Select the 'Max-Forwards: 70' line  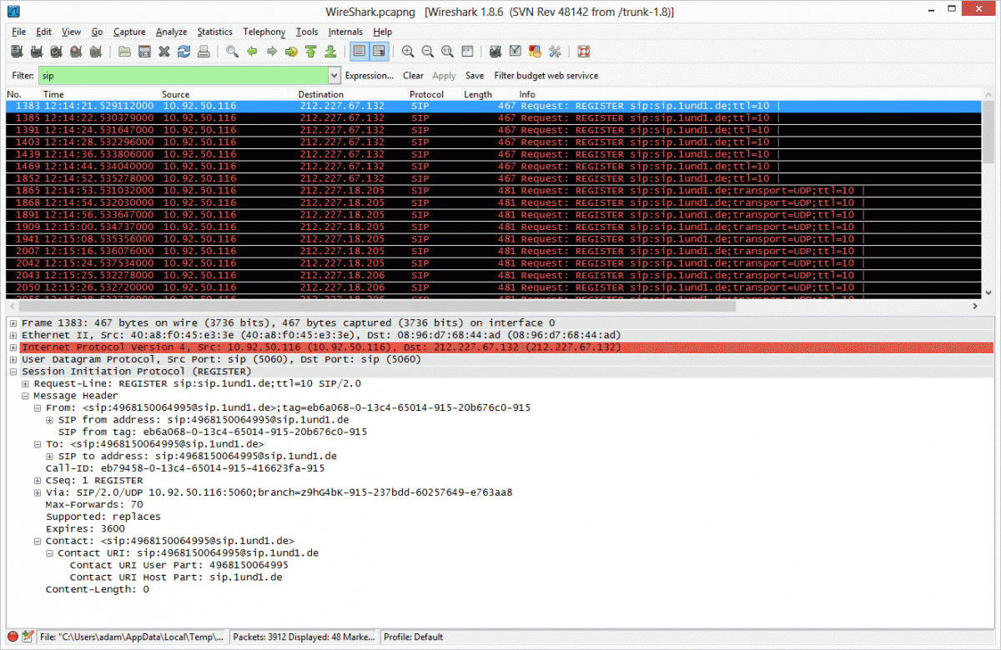[94, 505]
